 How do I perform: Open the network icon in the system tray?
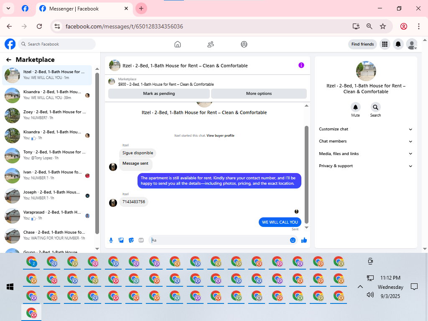pyautogui.click(x=370, y=278)
